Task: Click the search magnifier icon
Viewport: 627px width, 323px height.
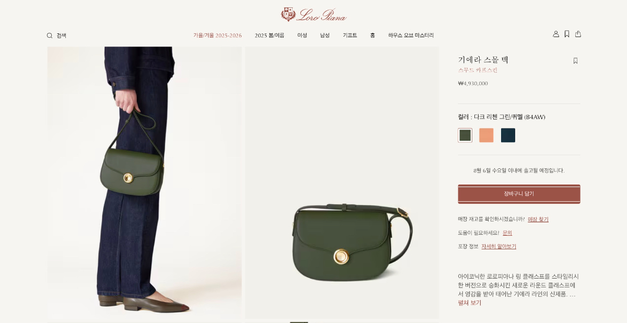Action: pos(50,36)
